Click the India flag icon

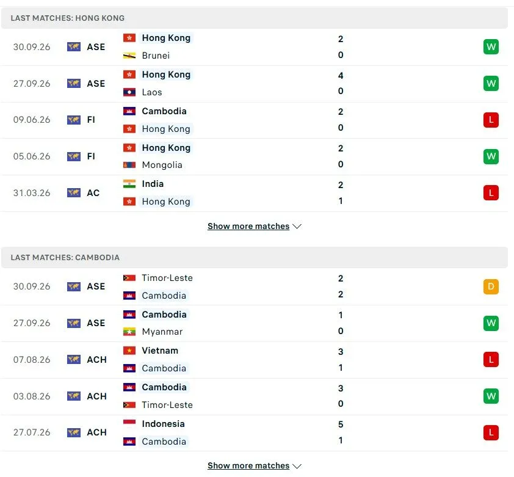click(x=129, y=184)
